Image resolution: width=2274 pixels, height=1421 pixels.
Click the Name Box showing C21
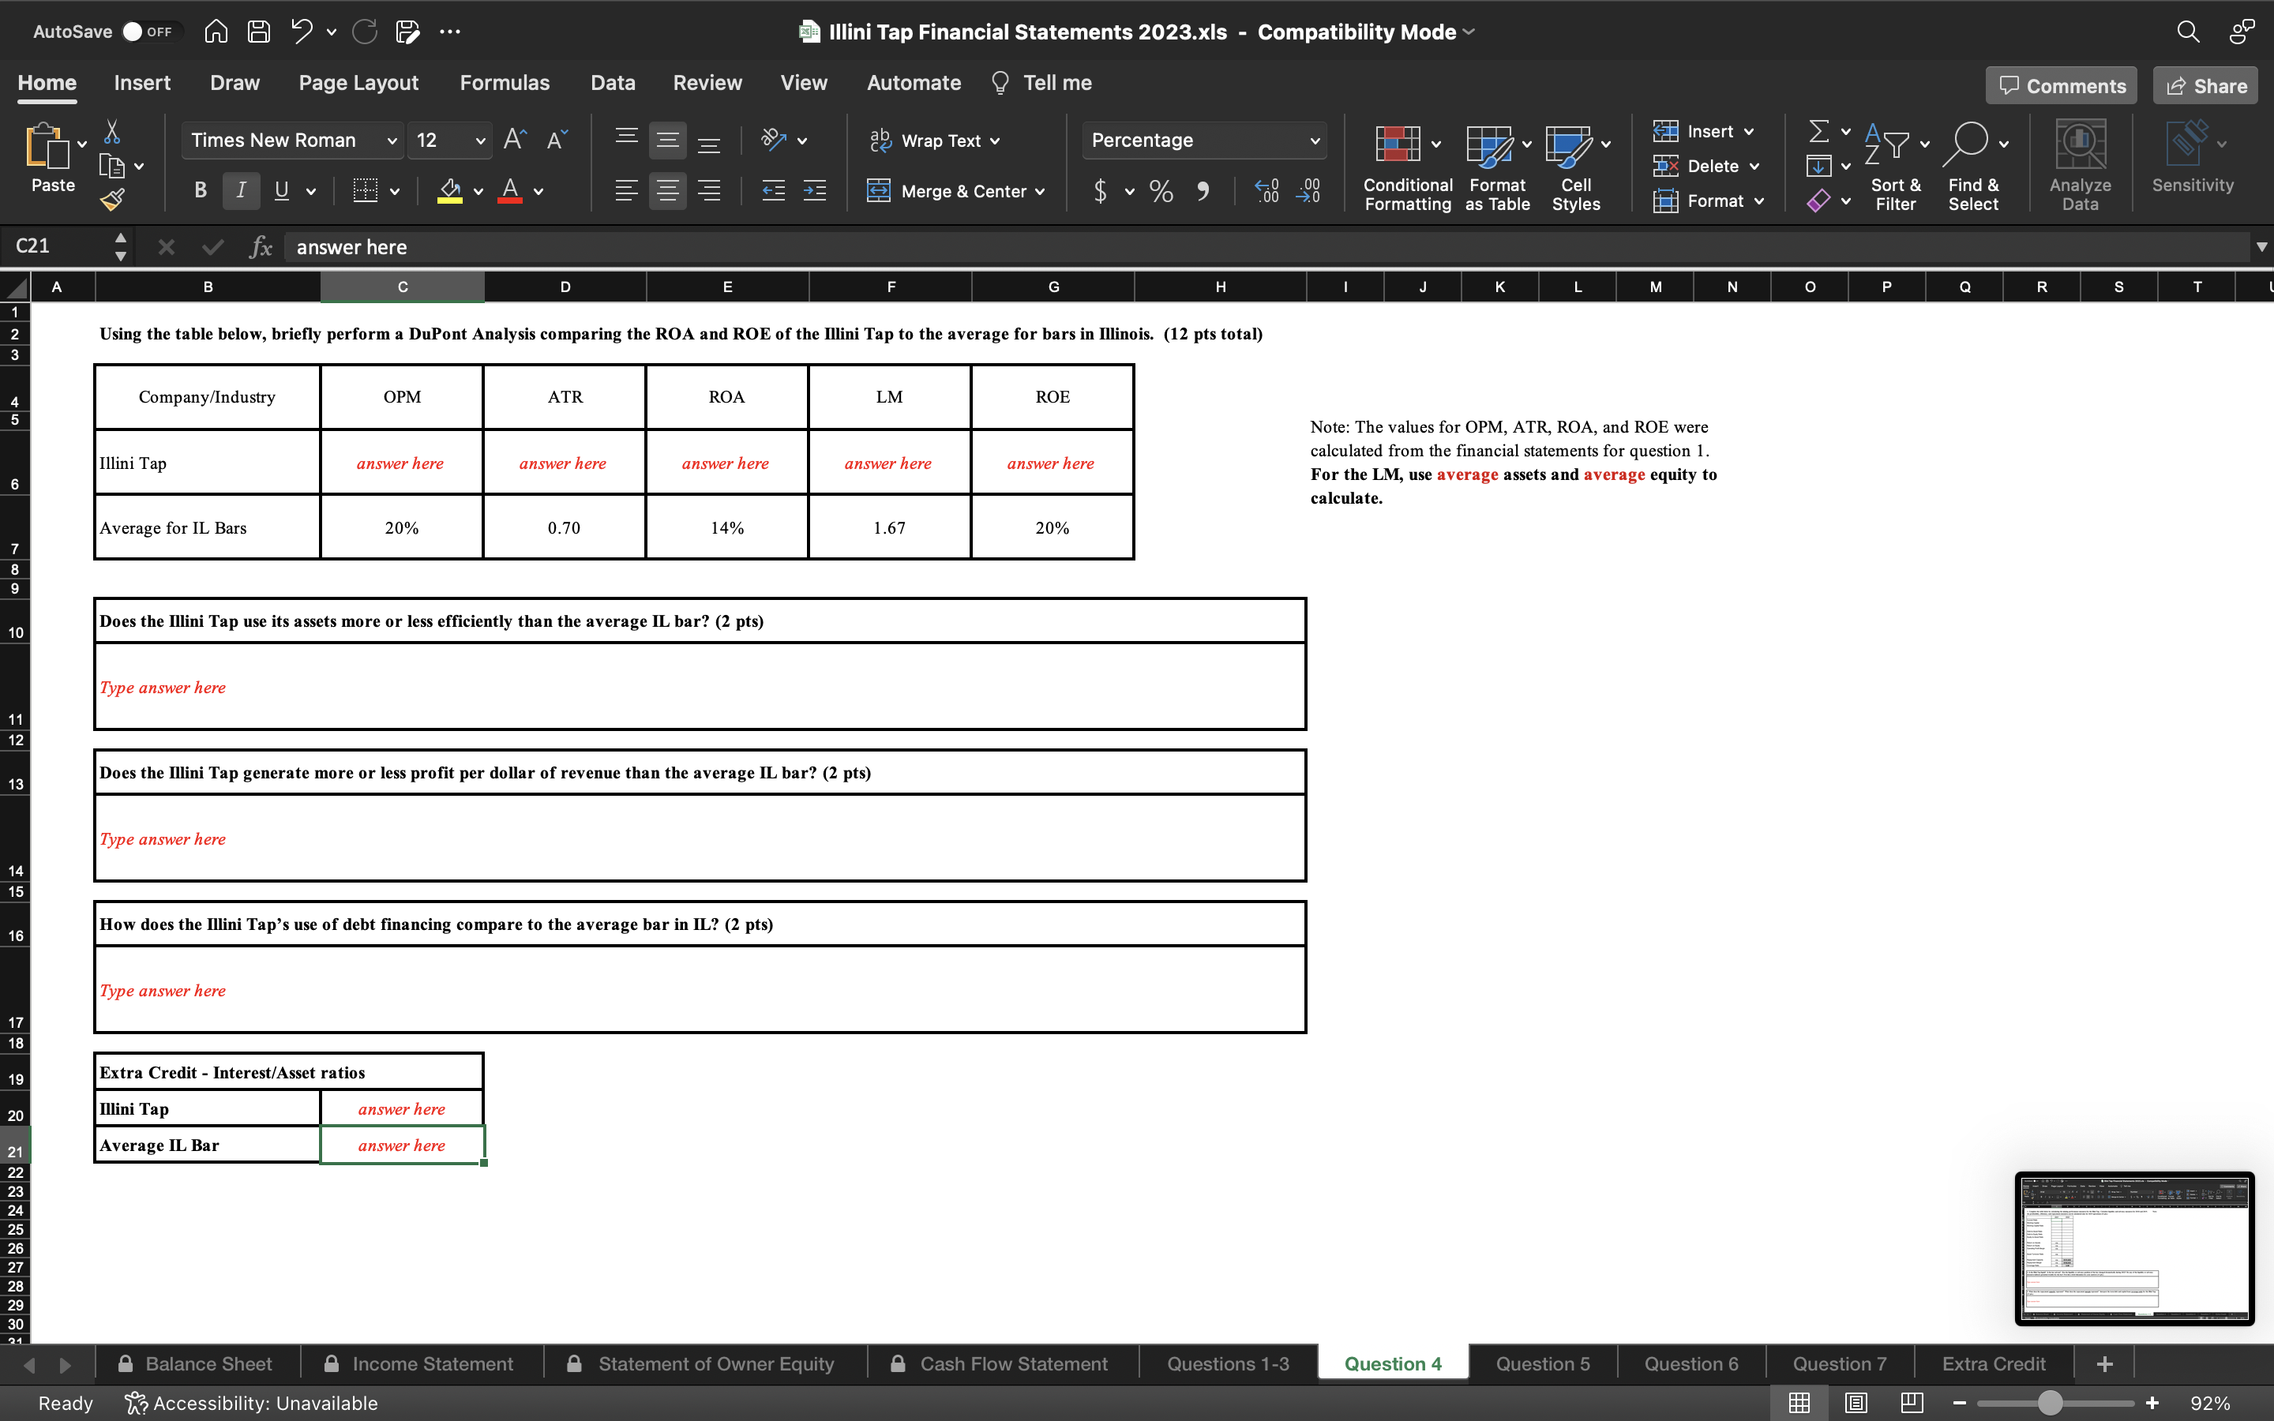tap(56, 246)
